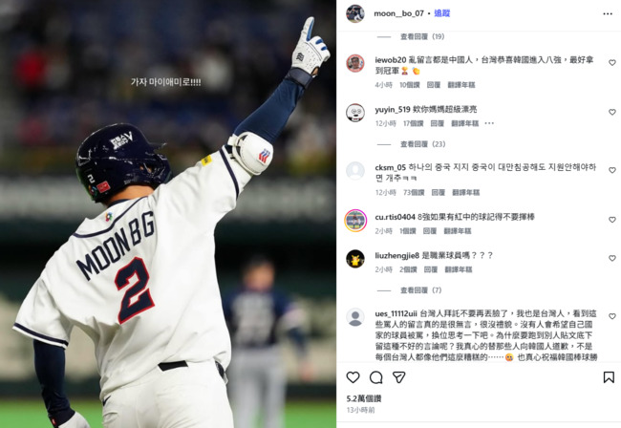Click the baseball player photo
Image resolution: width=621 pixels, height=428 pixels.
click(x=168, y=214)
